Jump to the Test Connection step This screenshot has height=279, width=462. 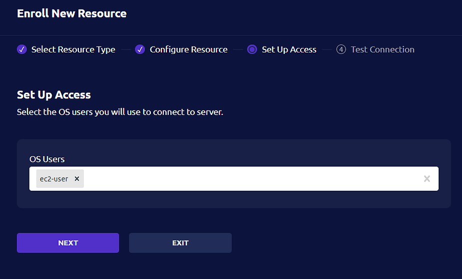click(383, 49)
